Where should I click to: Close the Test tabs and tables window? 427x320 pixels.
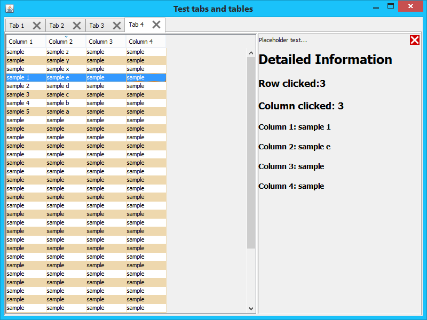410,6
